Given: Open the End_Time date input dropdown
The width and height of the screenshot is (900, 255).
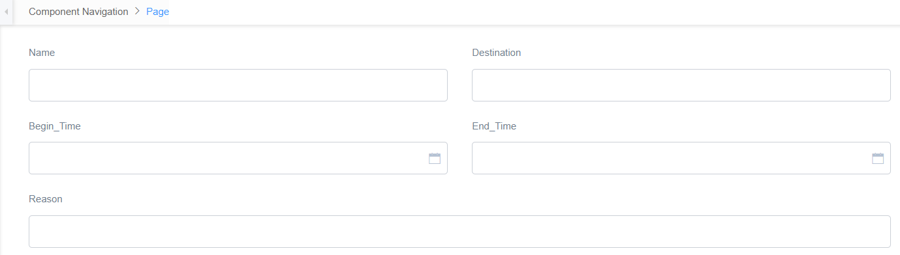Looking at the screenshot, I should (681, 158).
